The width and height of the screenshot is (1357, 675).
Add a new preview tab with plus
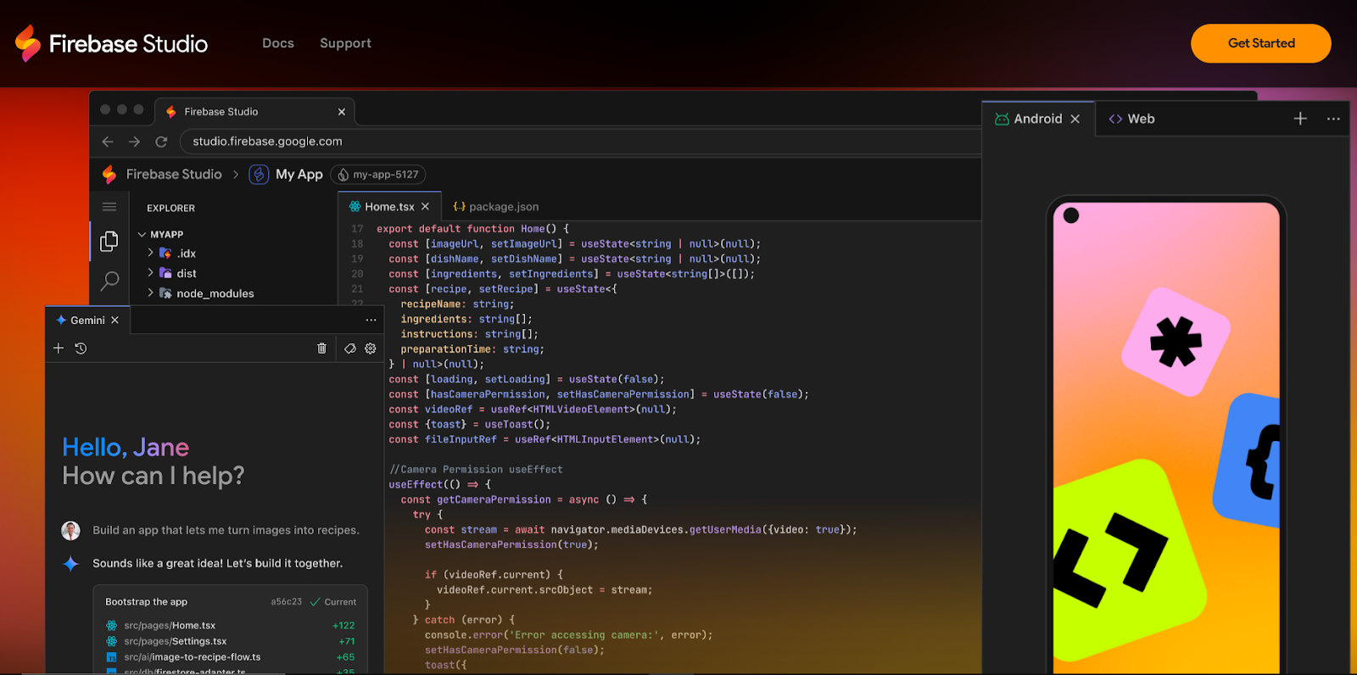[1300, 119]
